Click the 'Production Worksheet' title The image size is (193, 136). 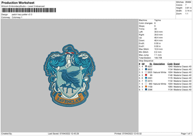[x=18, y=3]
